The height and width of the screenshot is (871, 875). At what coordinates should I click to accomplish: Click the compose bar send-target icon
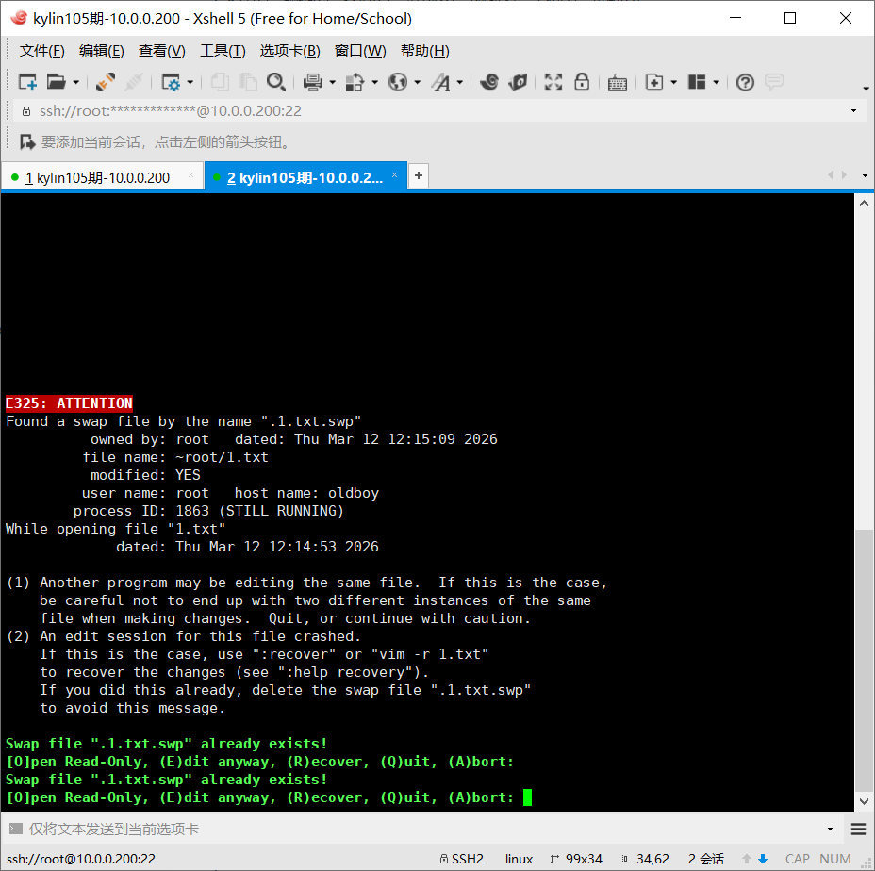coord(16,830)
